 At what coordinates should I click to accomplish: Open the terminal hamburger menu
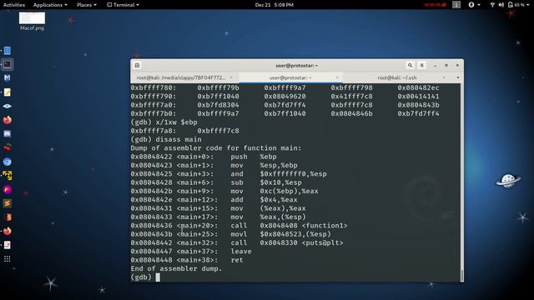tap(421, 65)
